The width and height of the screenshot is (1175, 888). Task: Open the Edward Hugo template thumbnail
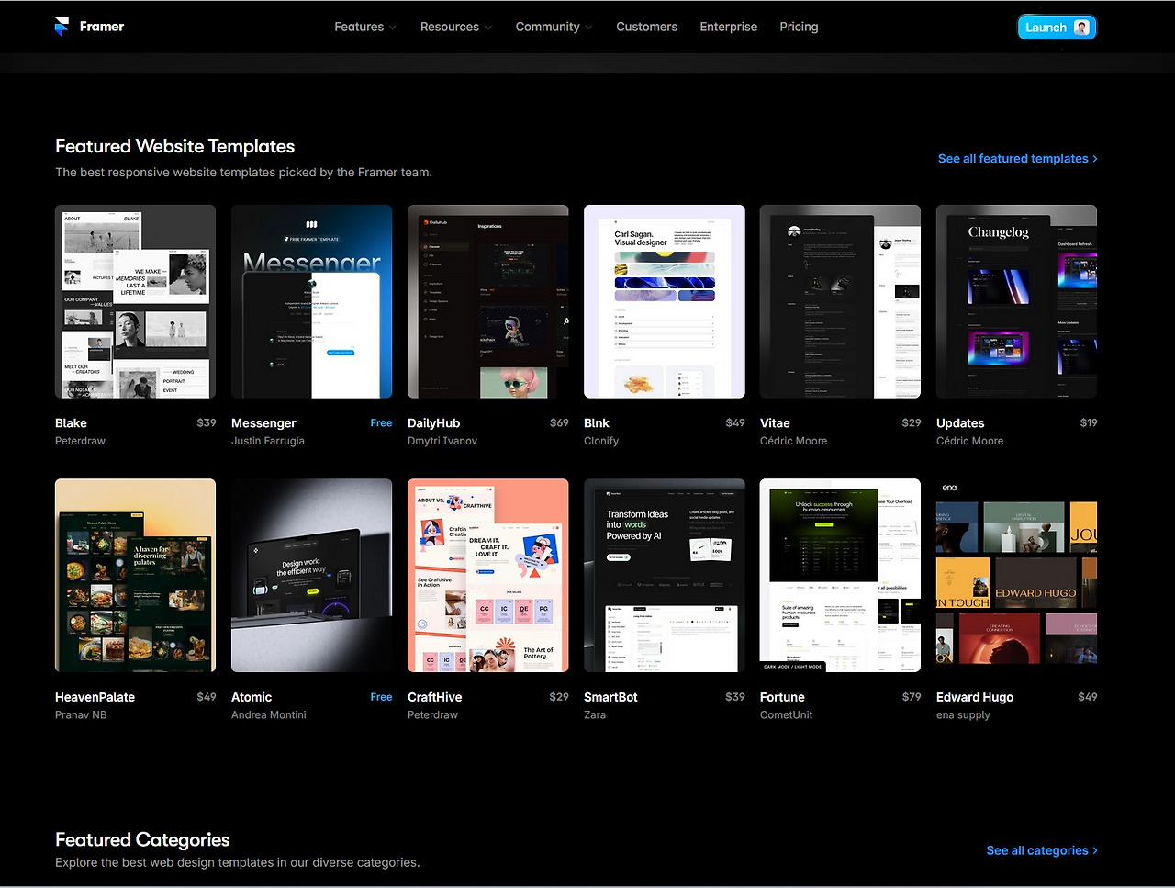click(1016, 575)
